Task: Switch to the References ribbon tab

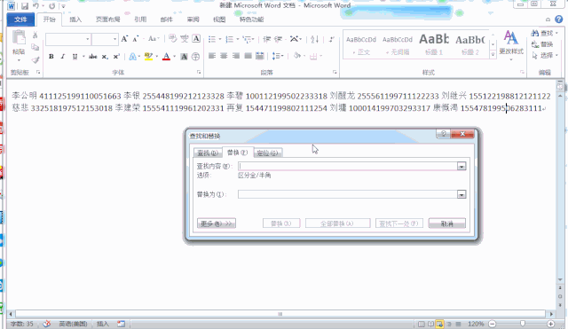Action: point(140,20)
